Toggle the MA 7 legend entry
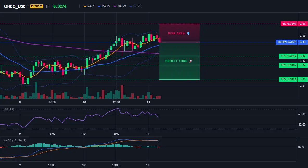Screen dimensions: 308x168 point(89,6)
